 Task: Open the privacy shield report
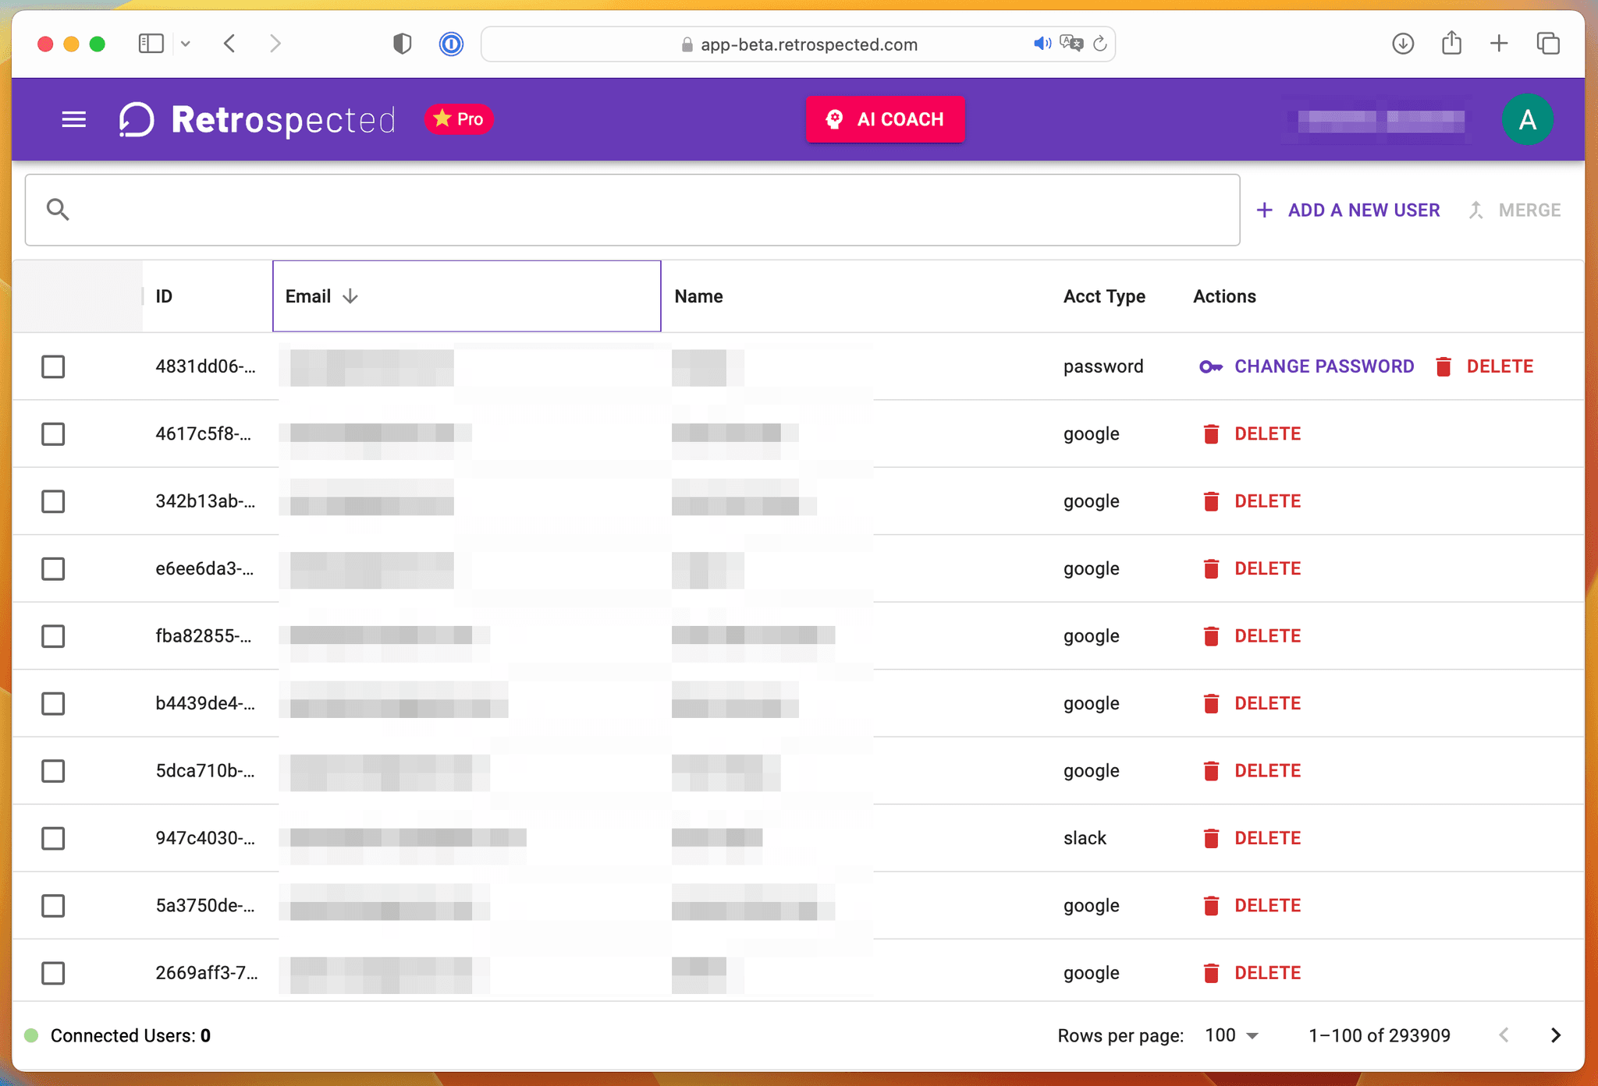click(x=402, y=44)
